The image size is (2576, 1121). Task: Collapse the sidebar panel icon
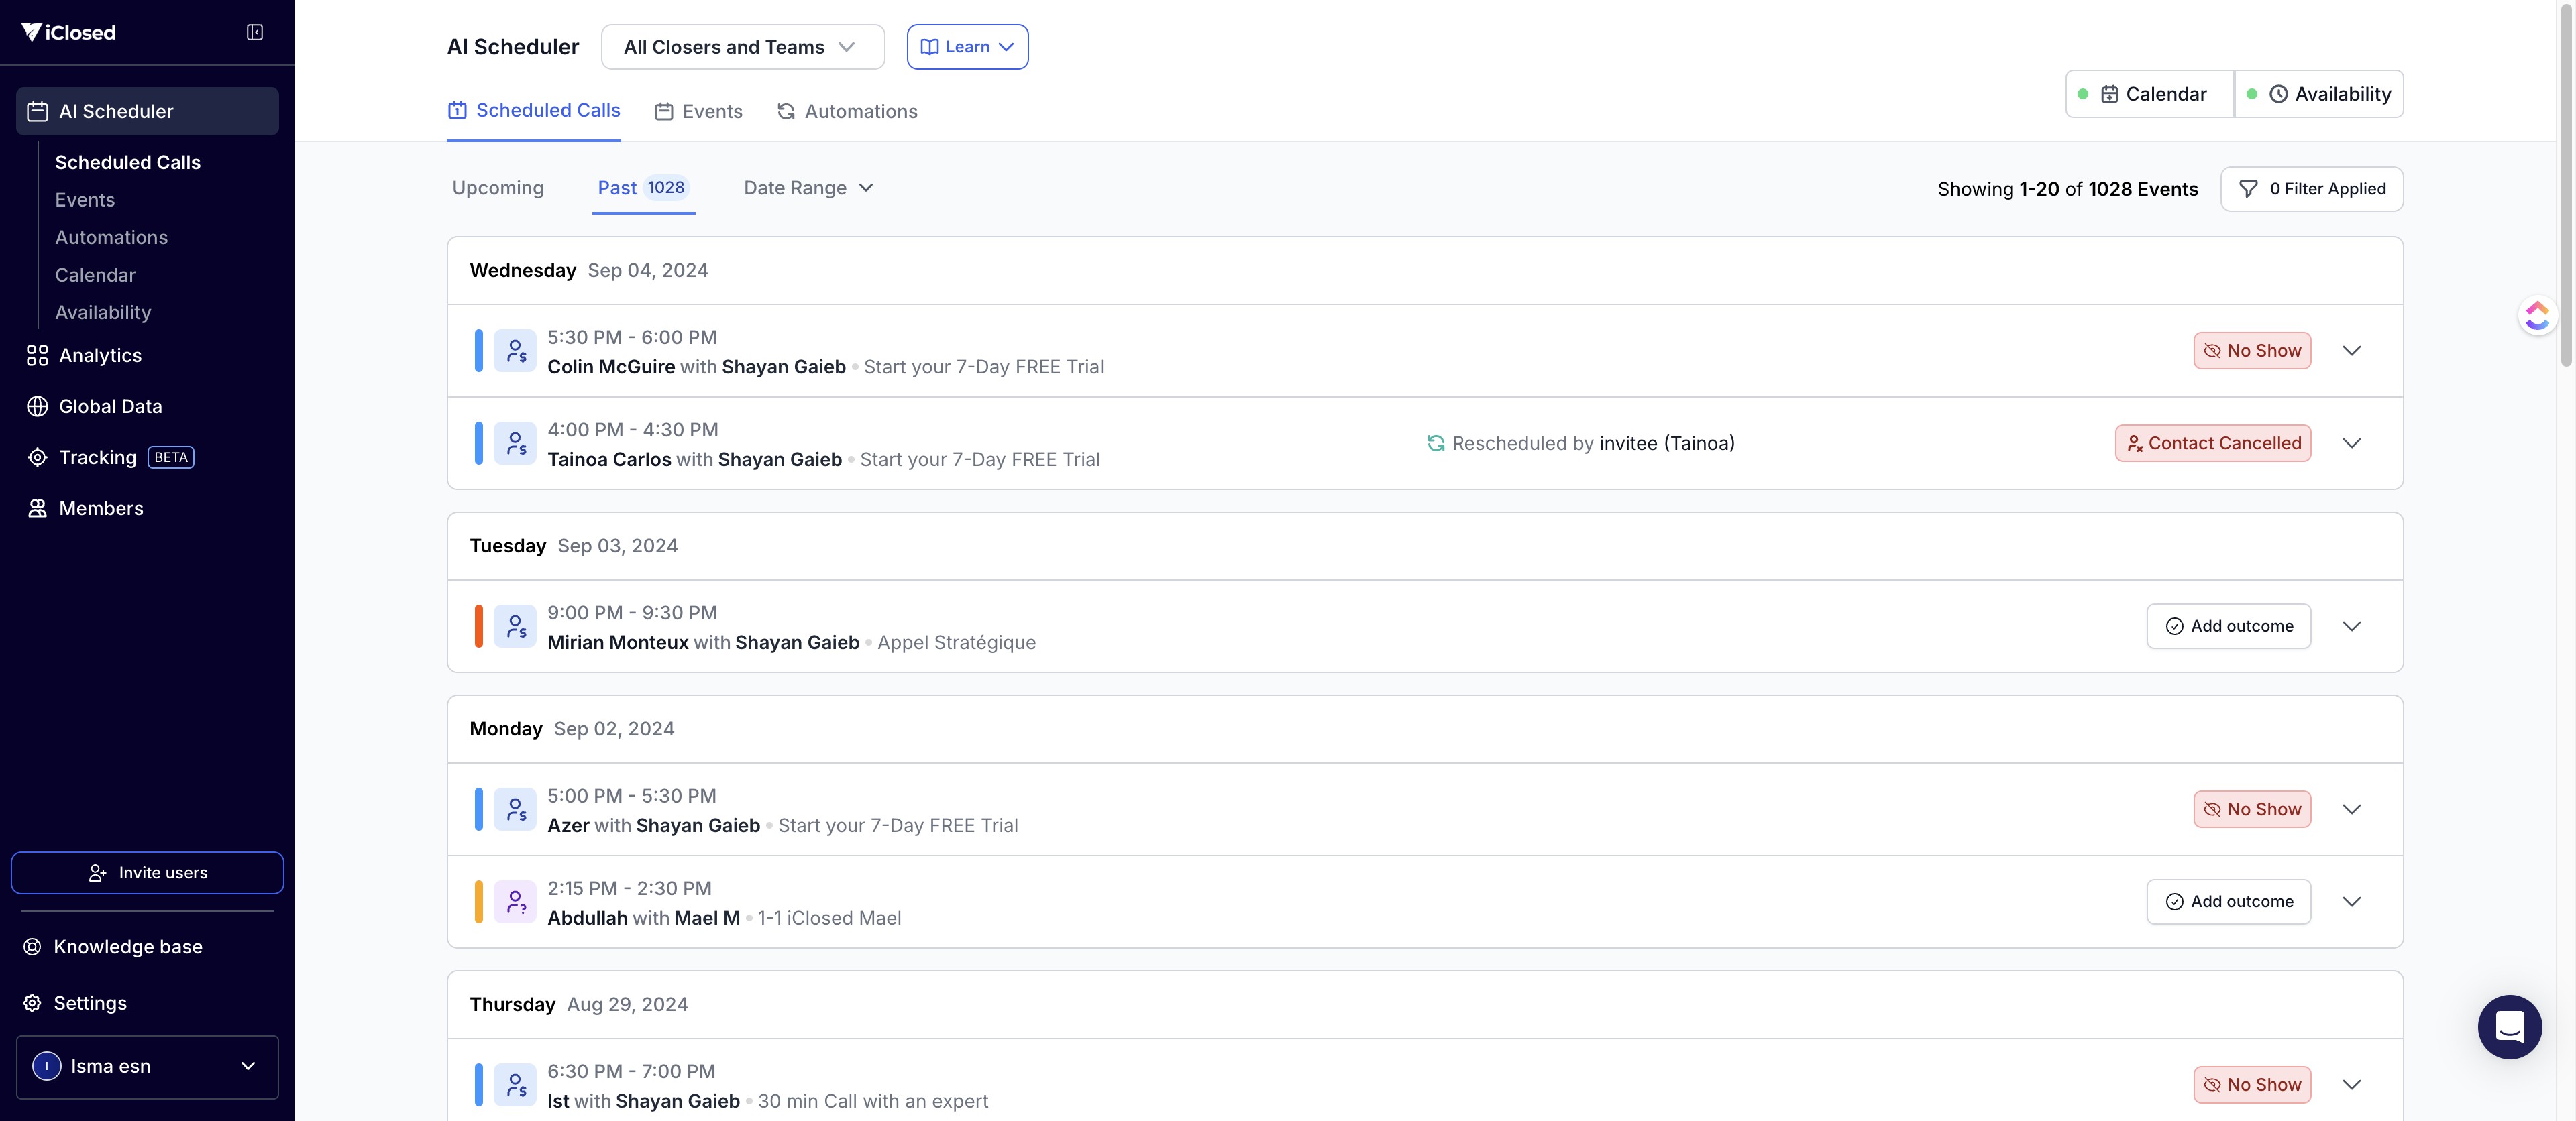pyautogui.click(x=255, y=33)
